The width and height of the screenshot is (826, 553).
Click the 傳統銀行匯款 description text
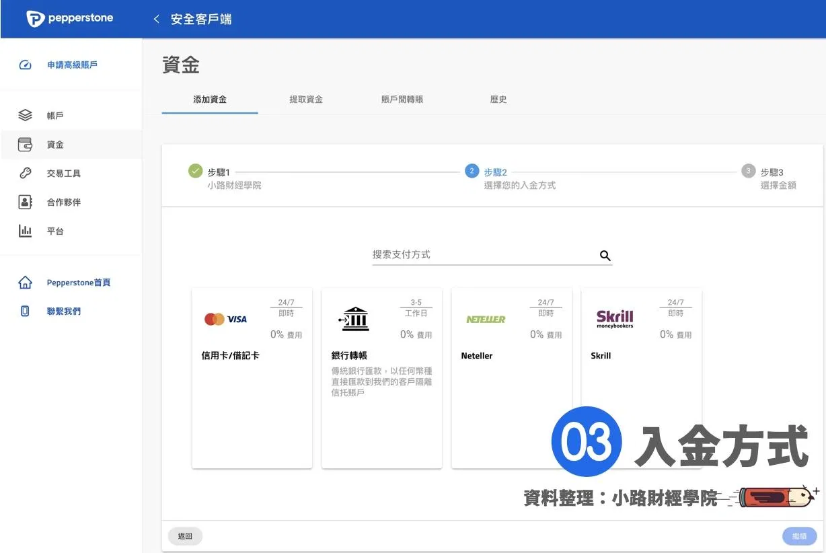(x=381, y=381)
